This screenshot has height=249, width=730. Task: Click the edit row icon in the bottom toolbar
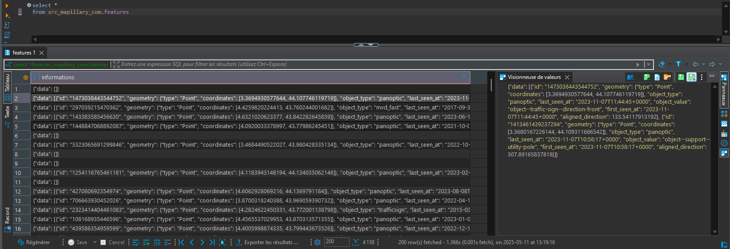click(x=136, y=242)
